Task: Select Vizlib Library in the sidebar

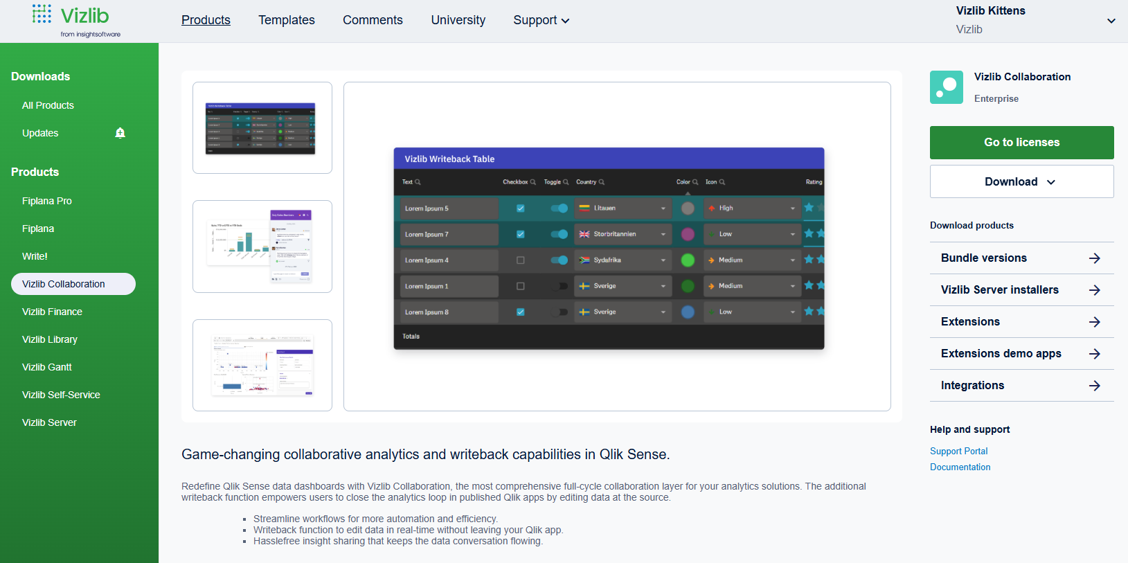Action: pyautogui.click(x=50, y=339)
